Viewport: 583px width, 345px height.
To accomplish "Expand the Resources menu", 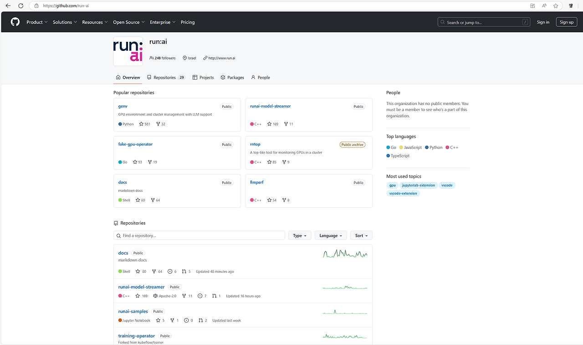I will point(95,22).
